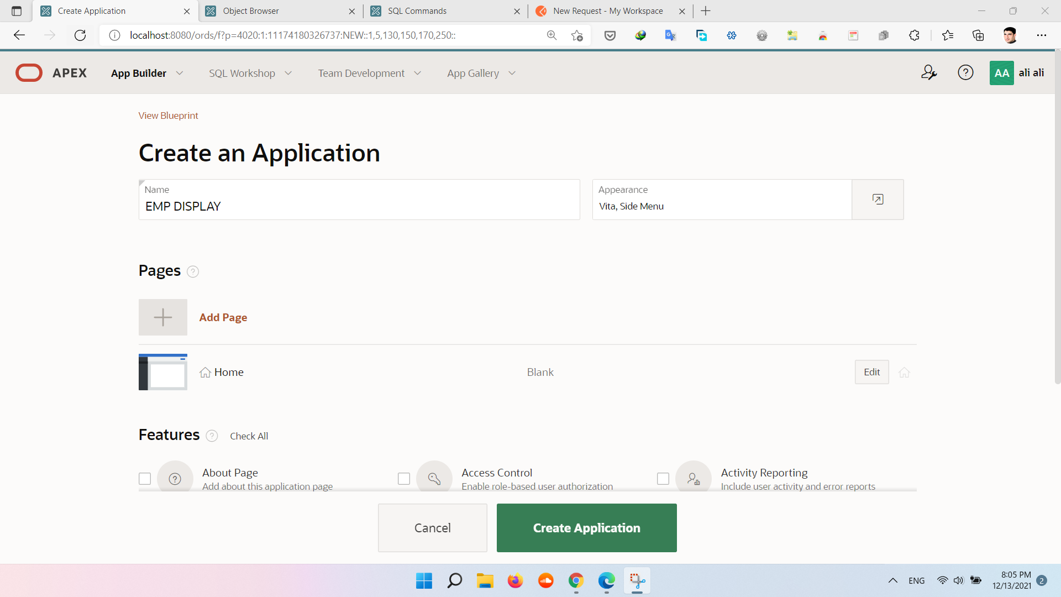This screenshot has width=1061, height=597.
Task: Expand the App Gallery dropdown arrow
Action: (x=512, y=73)
